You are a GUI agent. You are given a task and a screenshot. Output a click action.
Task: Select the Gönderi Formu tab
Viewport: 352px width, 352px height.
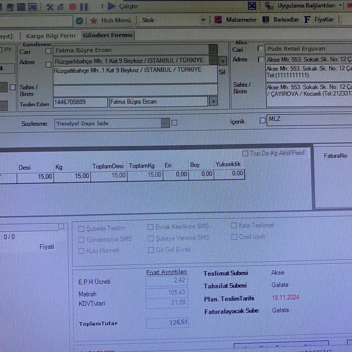click(107, 35)
